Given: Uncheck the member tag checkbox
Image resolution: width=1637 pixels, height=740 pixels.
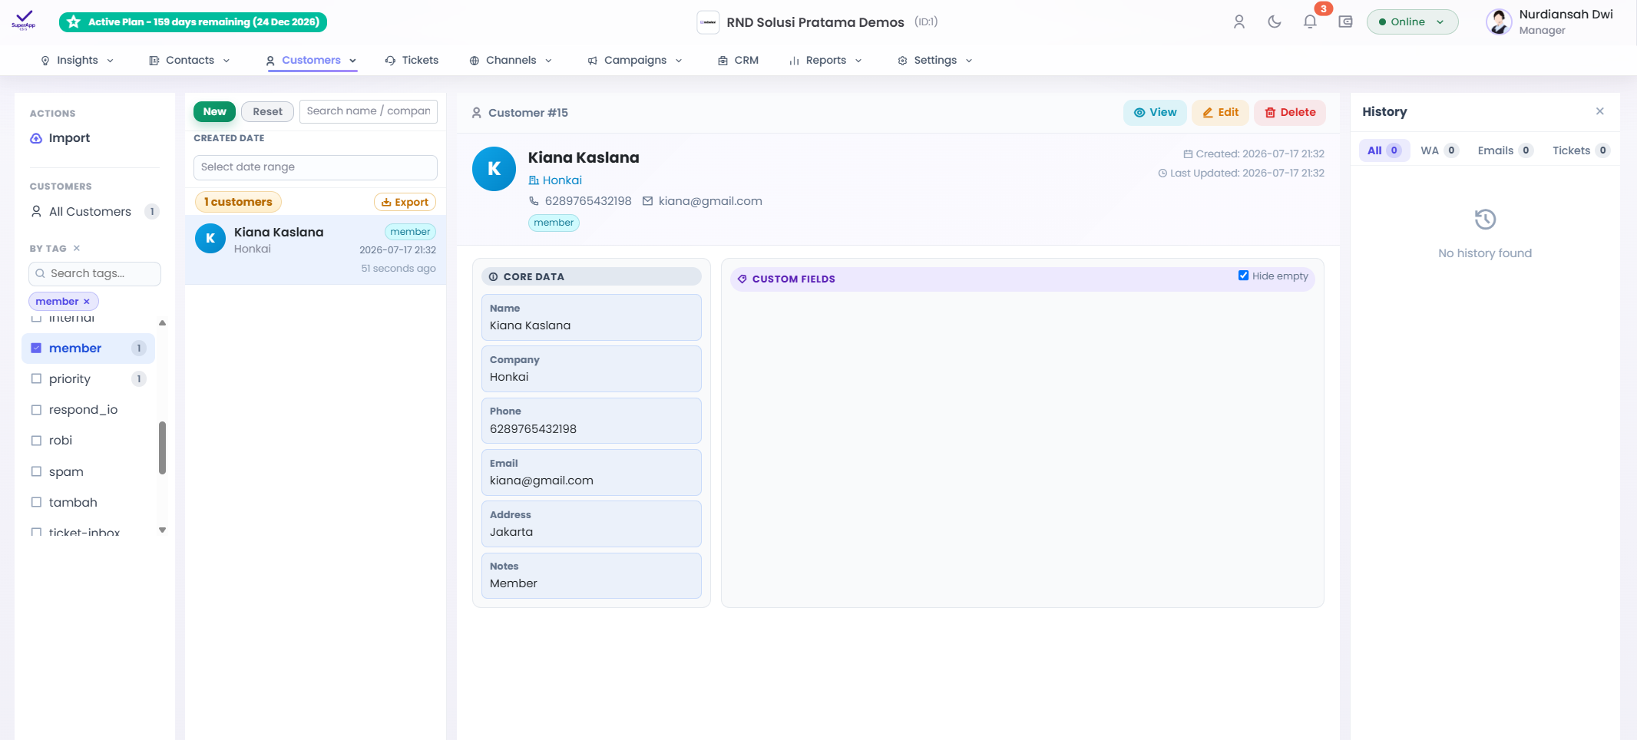Looking at the screenshot, I should coord(36,348).
